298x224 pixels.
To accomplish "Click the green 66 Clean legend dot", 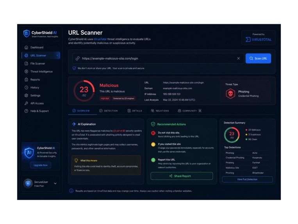I will point(246,140).
